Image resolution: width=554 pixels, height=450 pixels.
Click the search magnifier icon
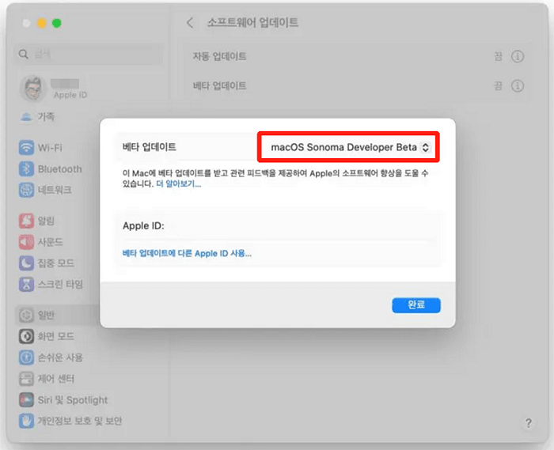23,55
